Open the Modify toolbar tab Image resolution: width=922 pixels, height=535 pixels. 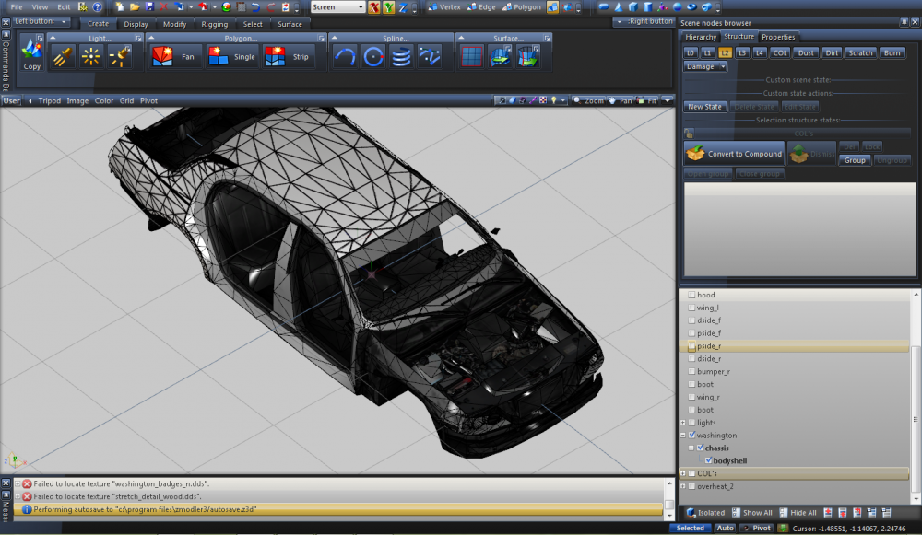174,24
